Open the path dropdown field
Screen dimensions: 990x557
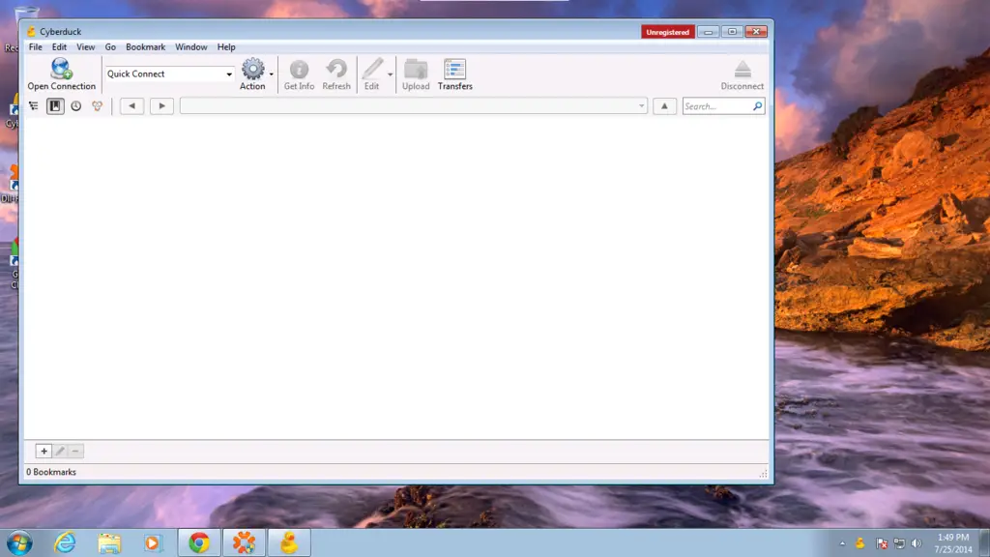pos(414,106)
